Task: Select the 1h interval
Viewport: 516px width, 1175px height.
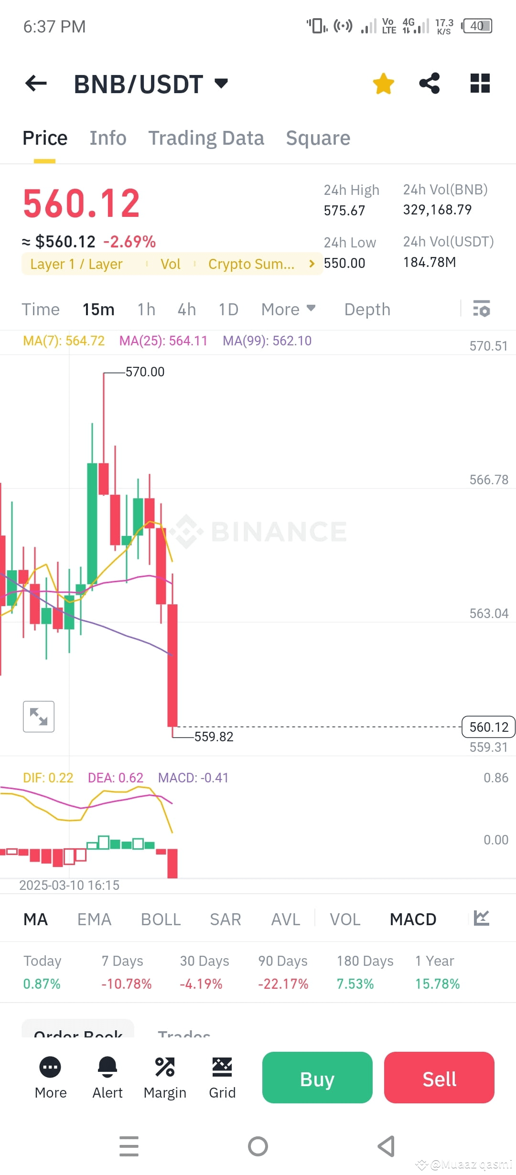Action: pos(146,310)
